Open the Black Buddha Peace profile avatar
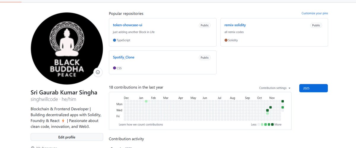 (67, 49)
